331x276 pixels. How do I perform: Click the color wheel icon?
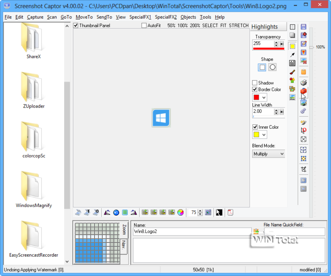point(181,213)
